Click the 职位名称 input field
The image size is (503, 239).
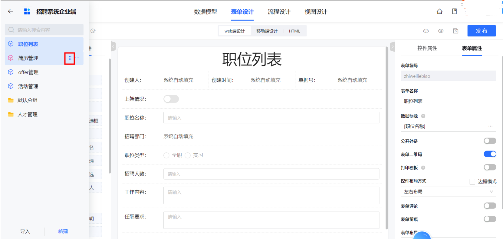(x=271, y=118)
